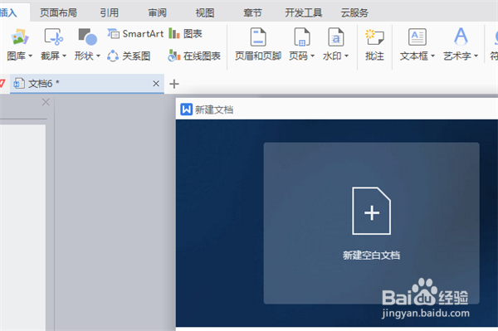This screenshot has width=498, height=331.
Task: Select the 形状 shapes icon
Action: coord(87,37)
